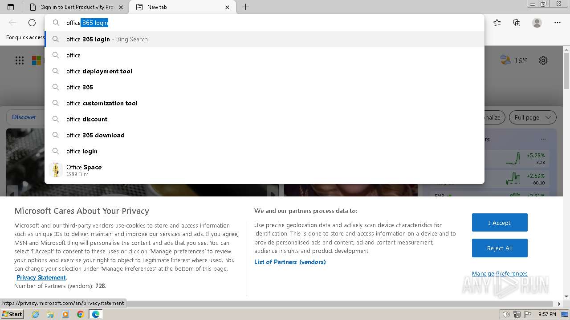
Task: Launch Google Chrome from taskbar
Action: click(x=80, y=314)
